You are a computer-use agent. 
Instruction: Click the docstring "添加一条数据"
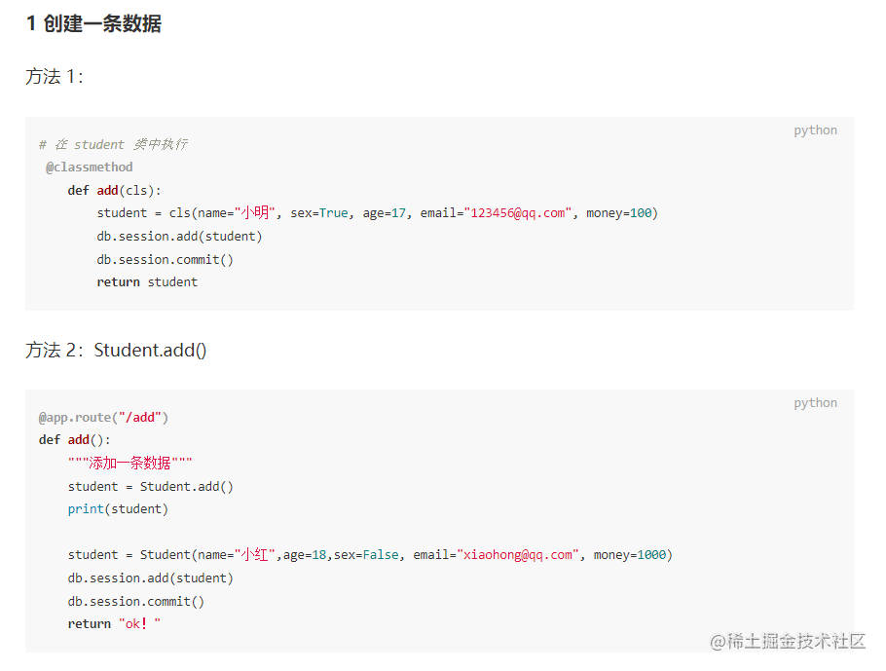coord(130,464)
